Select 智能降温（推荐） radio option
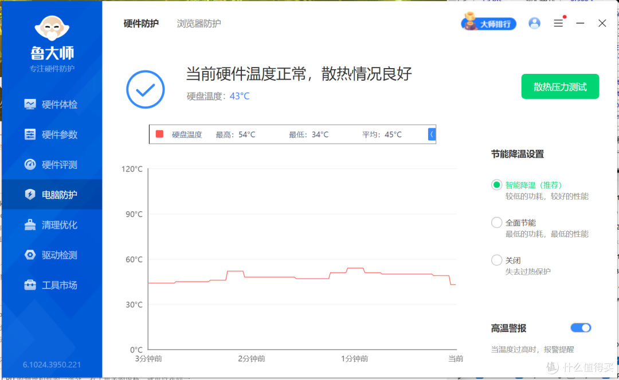619x380 pixels. 496,185
